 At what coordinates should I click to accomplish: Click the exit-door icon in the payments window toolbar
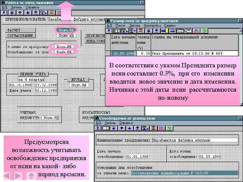point(4,13)
